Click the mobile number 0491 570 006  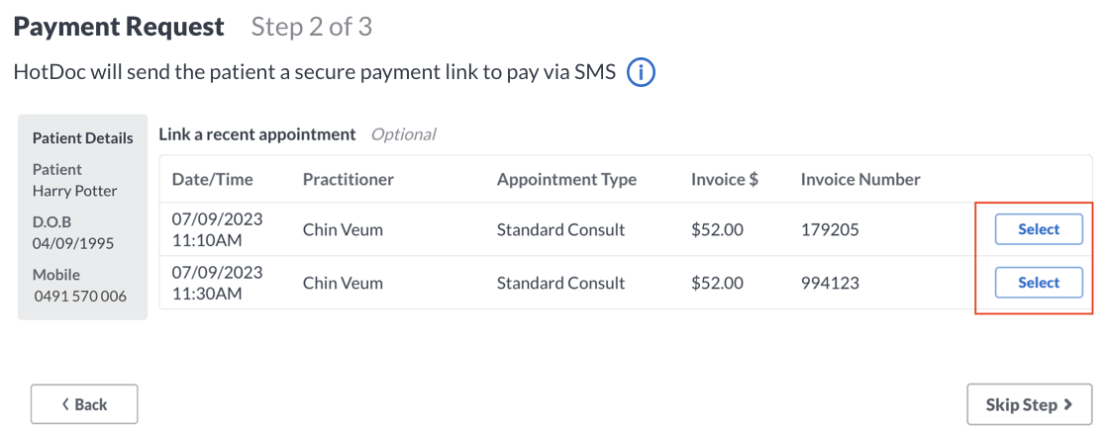[x=80, y=297]
